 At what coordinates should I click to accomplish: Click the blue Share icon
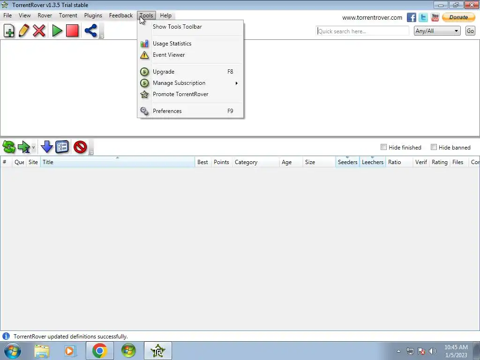90,30
